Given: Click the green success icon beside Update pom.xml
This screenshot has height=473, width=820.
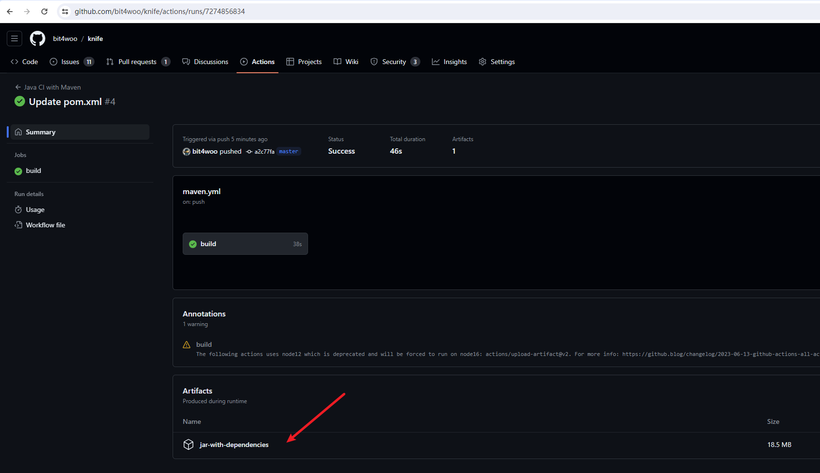Looking at the screenshot, I should [20, 101].
